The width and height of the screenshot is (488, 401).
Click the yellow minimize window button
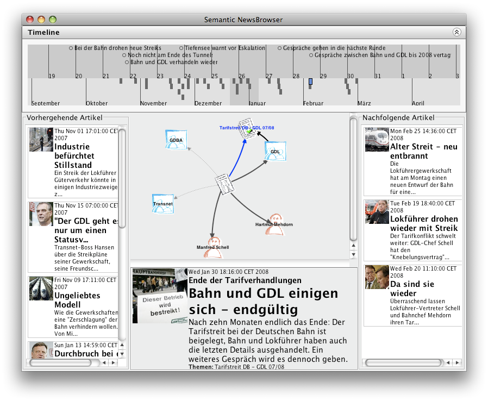[41, 20]
